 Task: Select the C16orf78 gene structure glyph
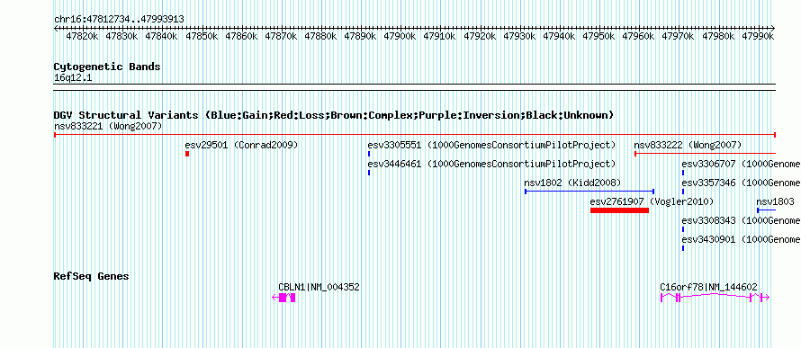(715, 298)
